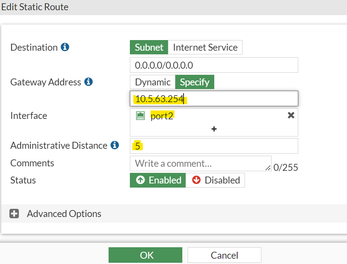Click the port2 interface icon
Image resolution: width=347 pixels, height=264 pixels.
coord(140,116)
